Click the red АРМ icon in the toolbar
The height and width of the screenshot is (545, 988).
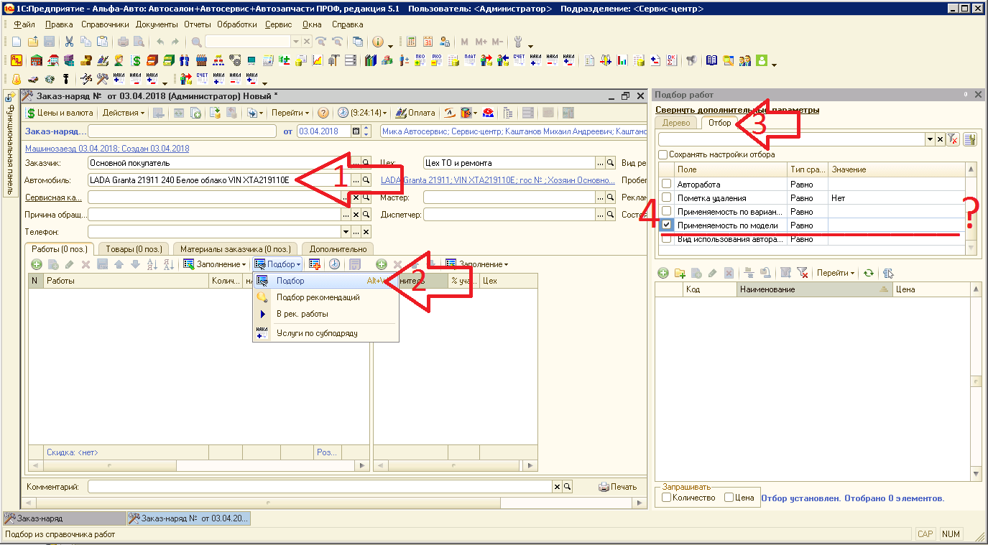tap(16, 60)
